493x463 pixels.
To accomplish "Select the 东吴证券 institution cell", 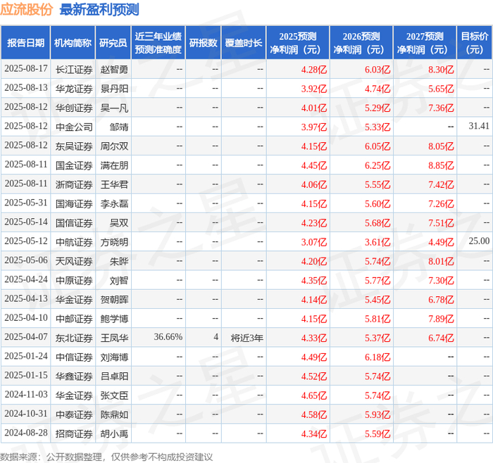I will coord(74,146).
